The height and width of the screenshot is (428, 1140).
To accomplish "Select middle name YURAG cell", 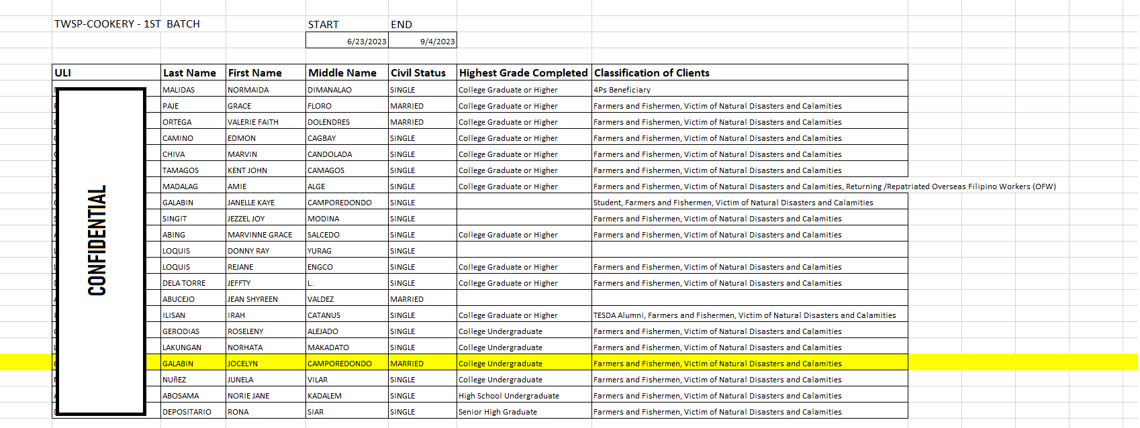I will [347, 250].
